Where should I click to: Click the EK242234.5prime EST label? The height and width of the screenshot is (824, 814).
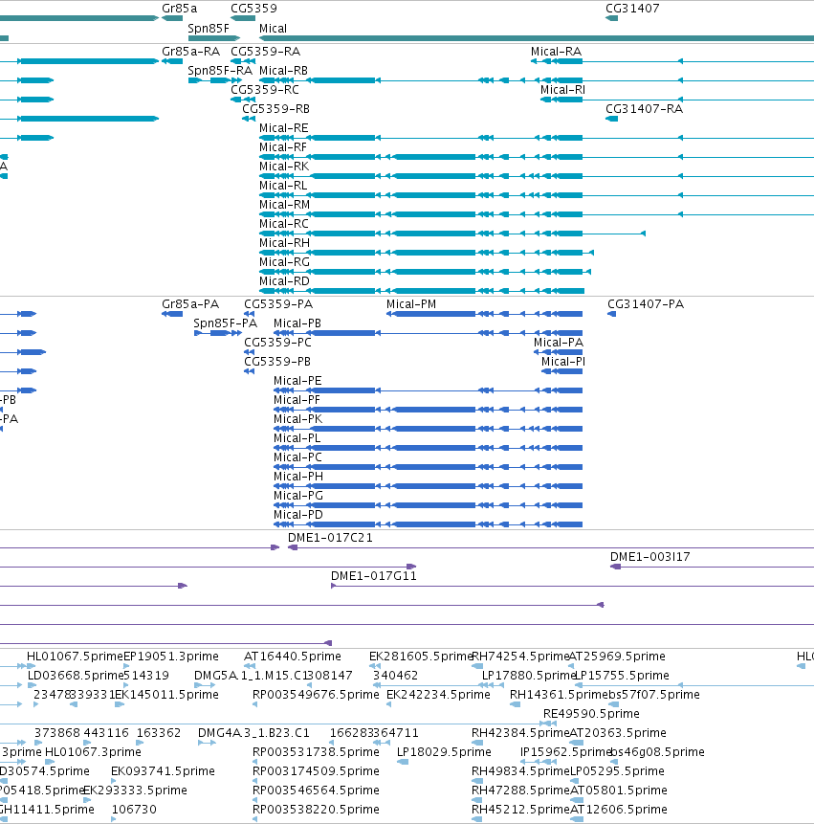tap(438, 695)
